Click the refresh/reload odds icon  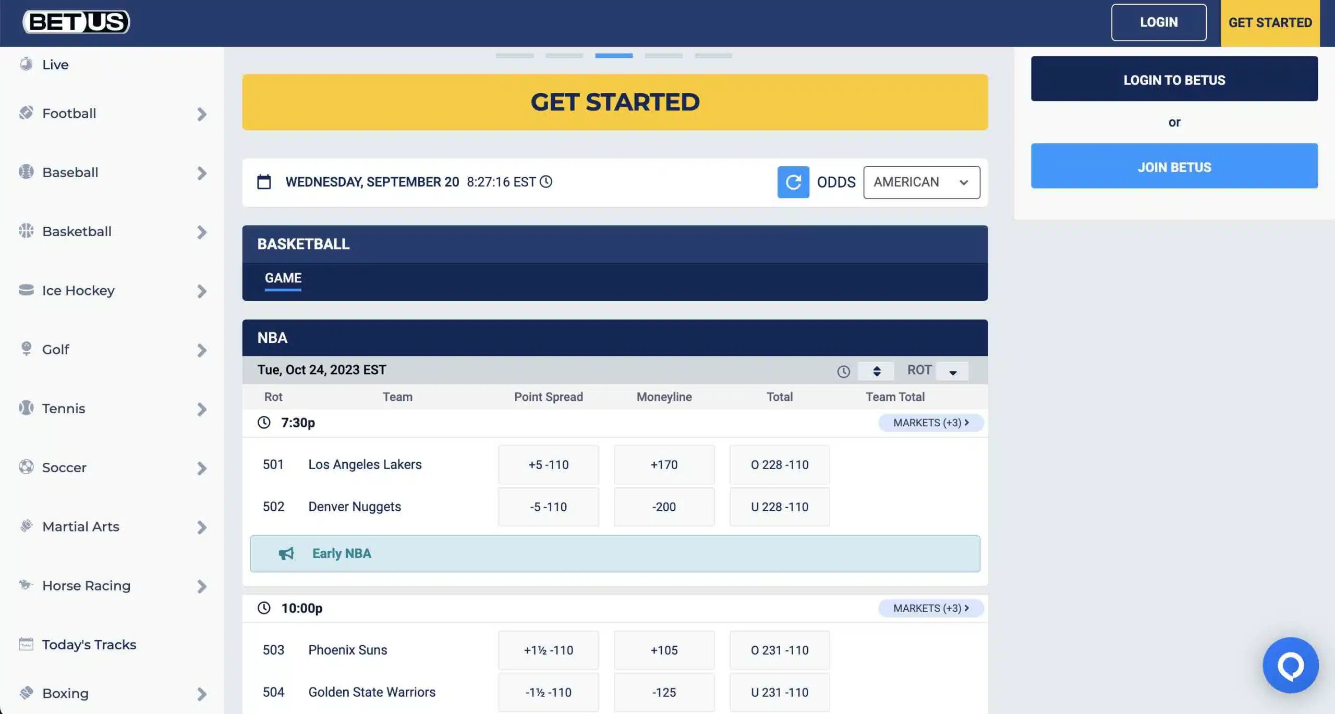pos(792,182)
